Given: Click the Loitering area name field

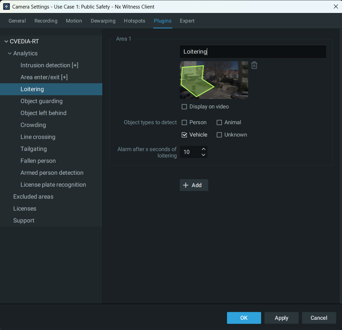Looking at the screenshot, I should 253,52.
